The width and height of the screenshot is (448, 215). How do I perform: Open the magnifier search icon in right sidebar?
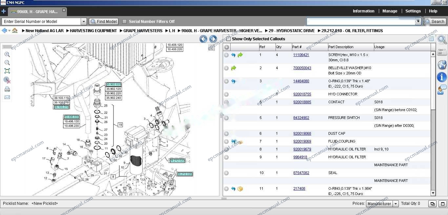click(442, 40)
